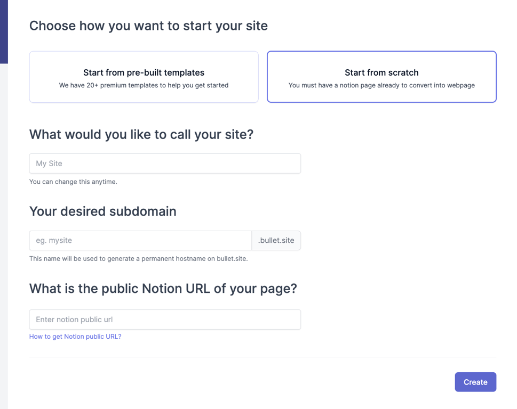Click the 'Start from scratch' title text
517x409 pixels.
point(381,72)
